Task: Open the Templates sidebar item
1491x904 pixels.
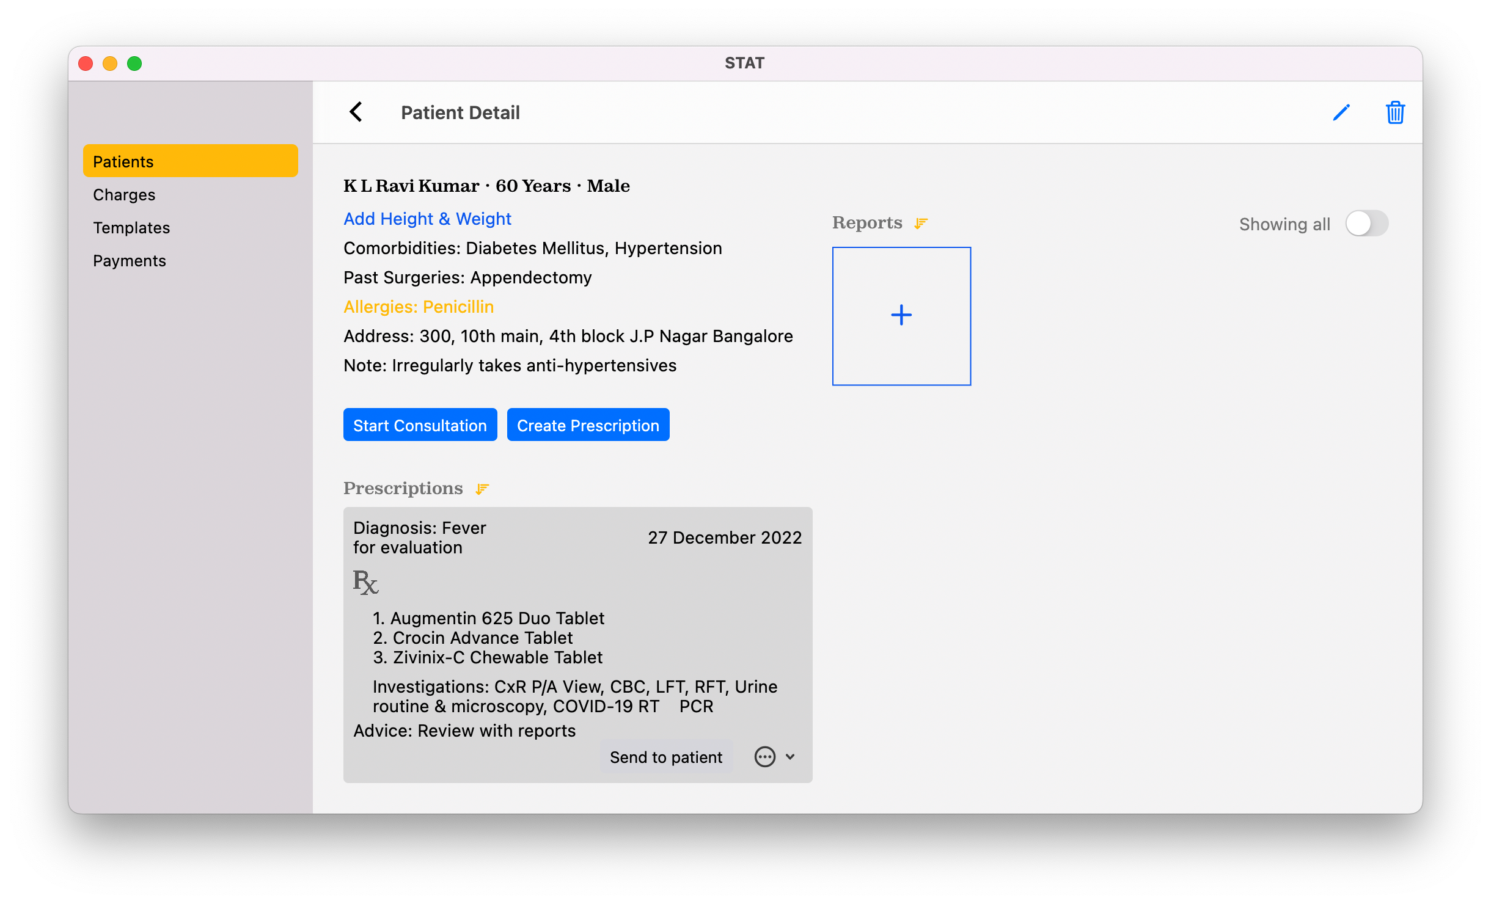Action: click(131, 227)
